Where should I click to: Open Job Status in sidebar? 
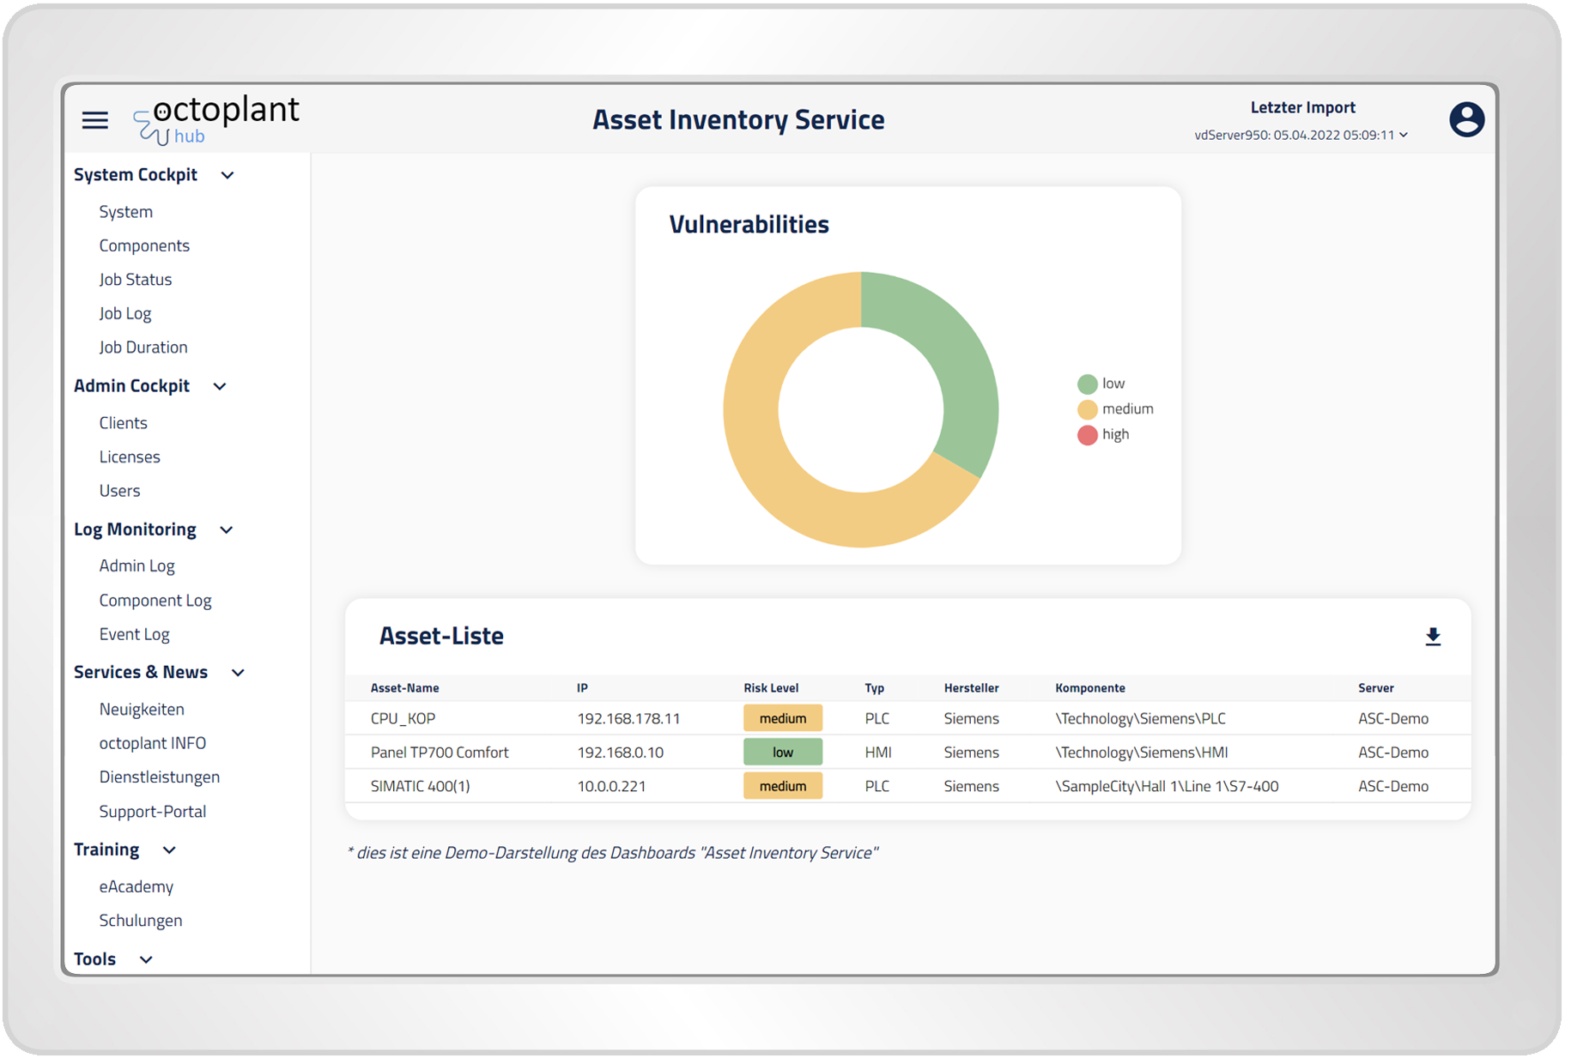(135, 280)
